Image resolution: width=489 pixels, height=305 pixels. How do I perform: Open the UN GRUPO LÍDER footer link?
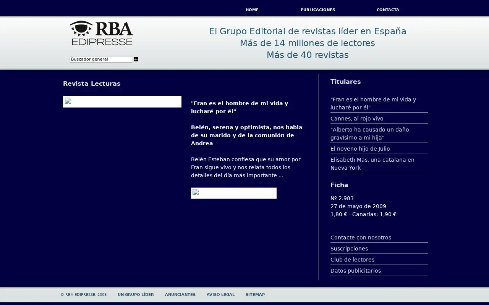pos(136,295)
